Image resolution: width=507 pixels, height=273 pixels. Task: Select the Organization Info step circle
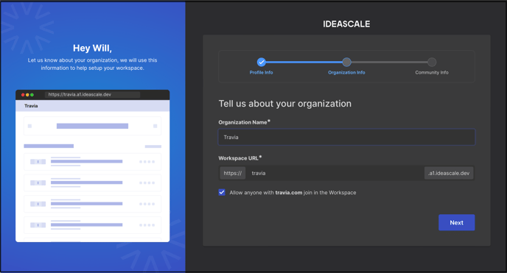tap(346, 62)
